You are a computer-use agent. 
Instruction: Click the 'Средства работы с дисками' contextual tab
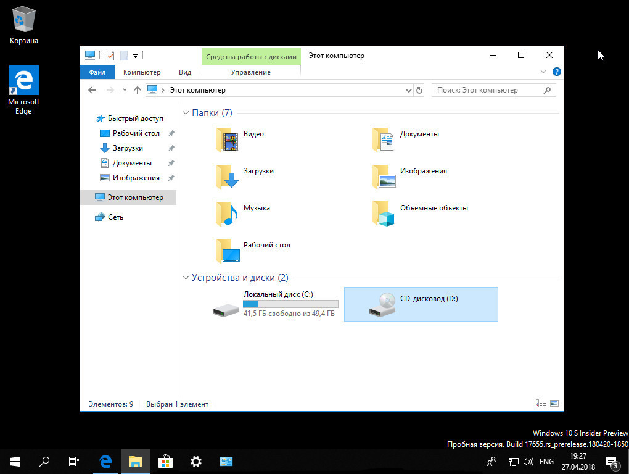[251, 57]
